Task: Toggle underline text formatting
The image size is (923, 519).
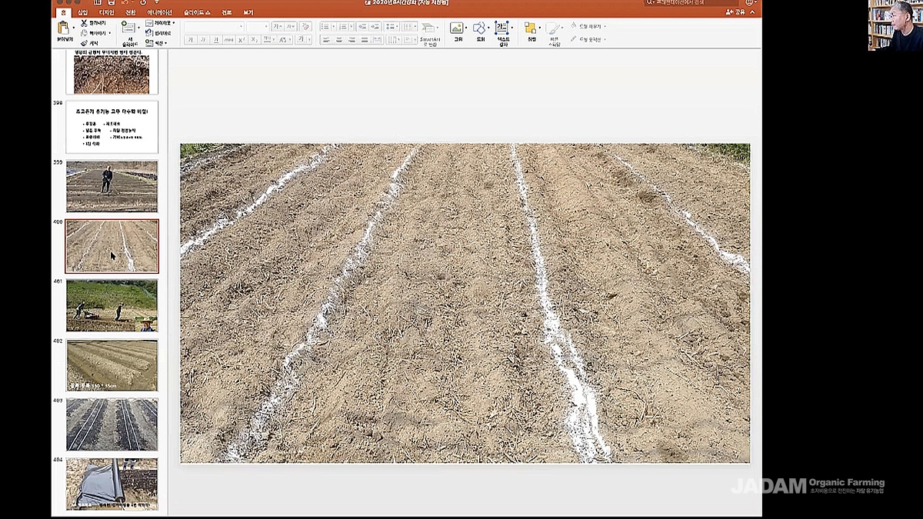Action: pyautogui.click(x=216, y=39)
